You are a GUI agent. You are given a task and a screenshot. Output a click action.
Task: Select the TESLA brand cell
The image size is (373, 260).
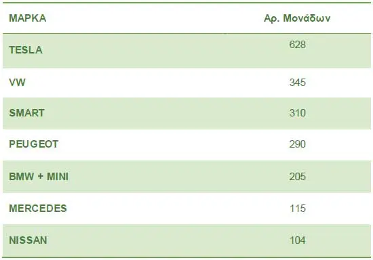[26, 50]
